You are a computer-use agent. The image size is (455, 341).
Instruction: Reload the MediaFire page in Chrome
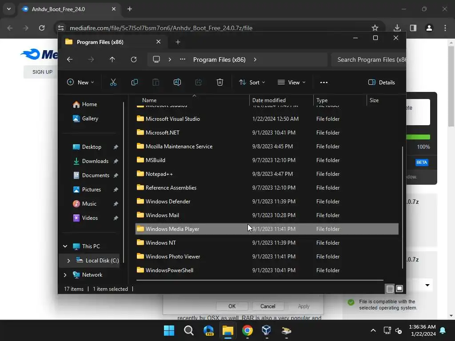(x=42, y=28)
